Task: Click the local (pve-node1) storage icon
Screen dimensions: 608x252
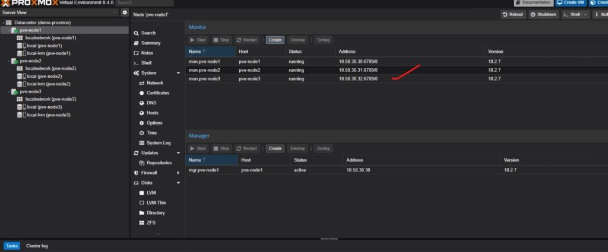Action: 21,46
